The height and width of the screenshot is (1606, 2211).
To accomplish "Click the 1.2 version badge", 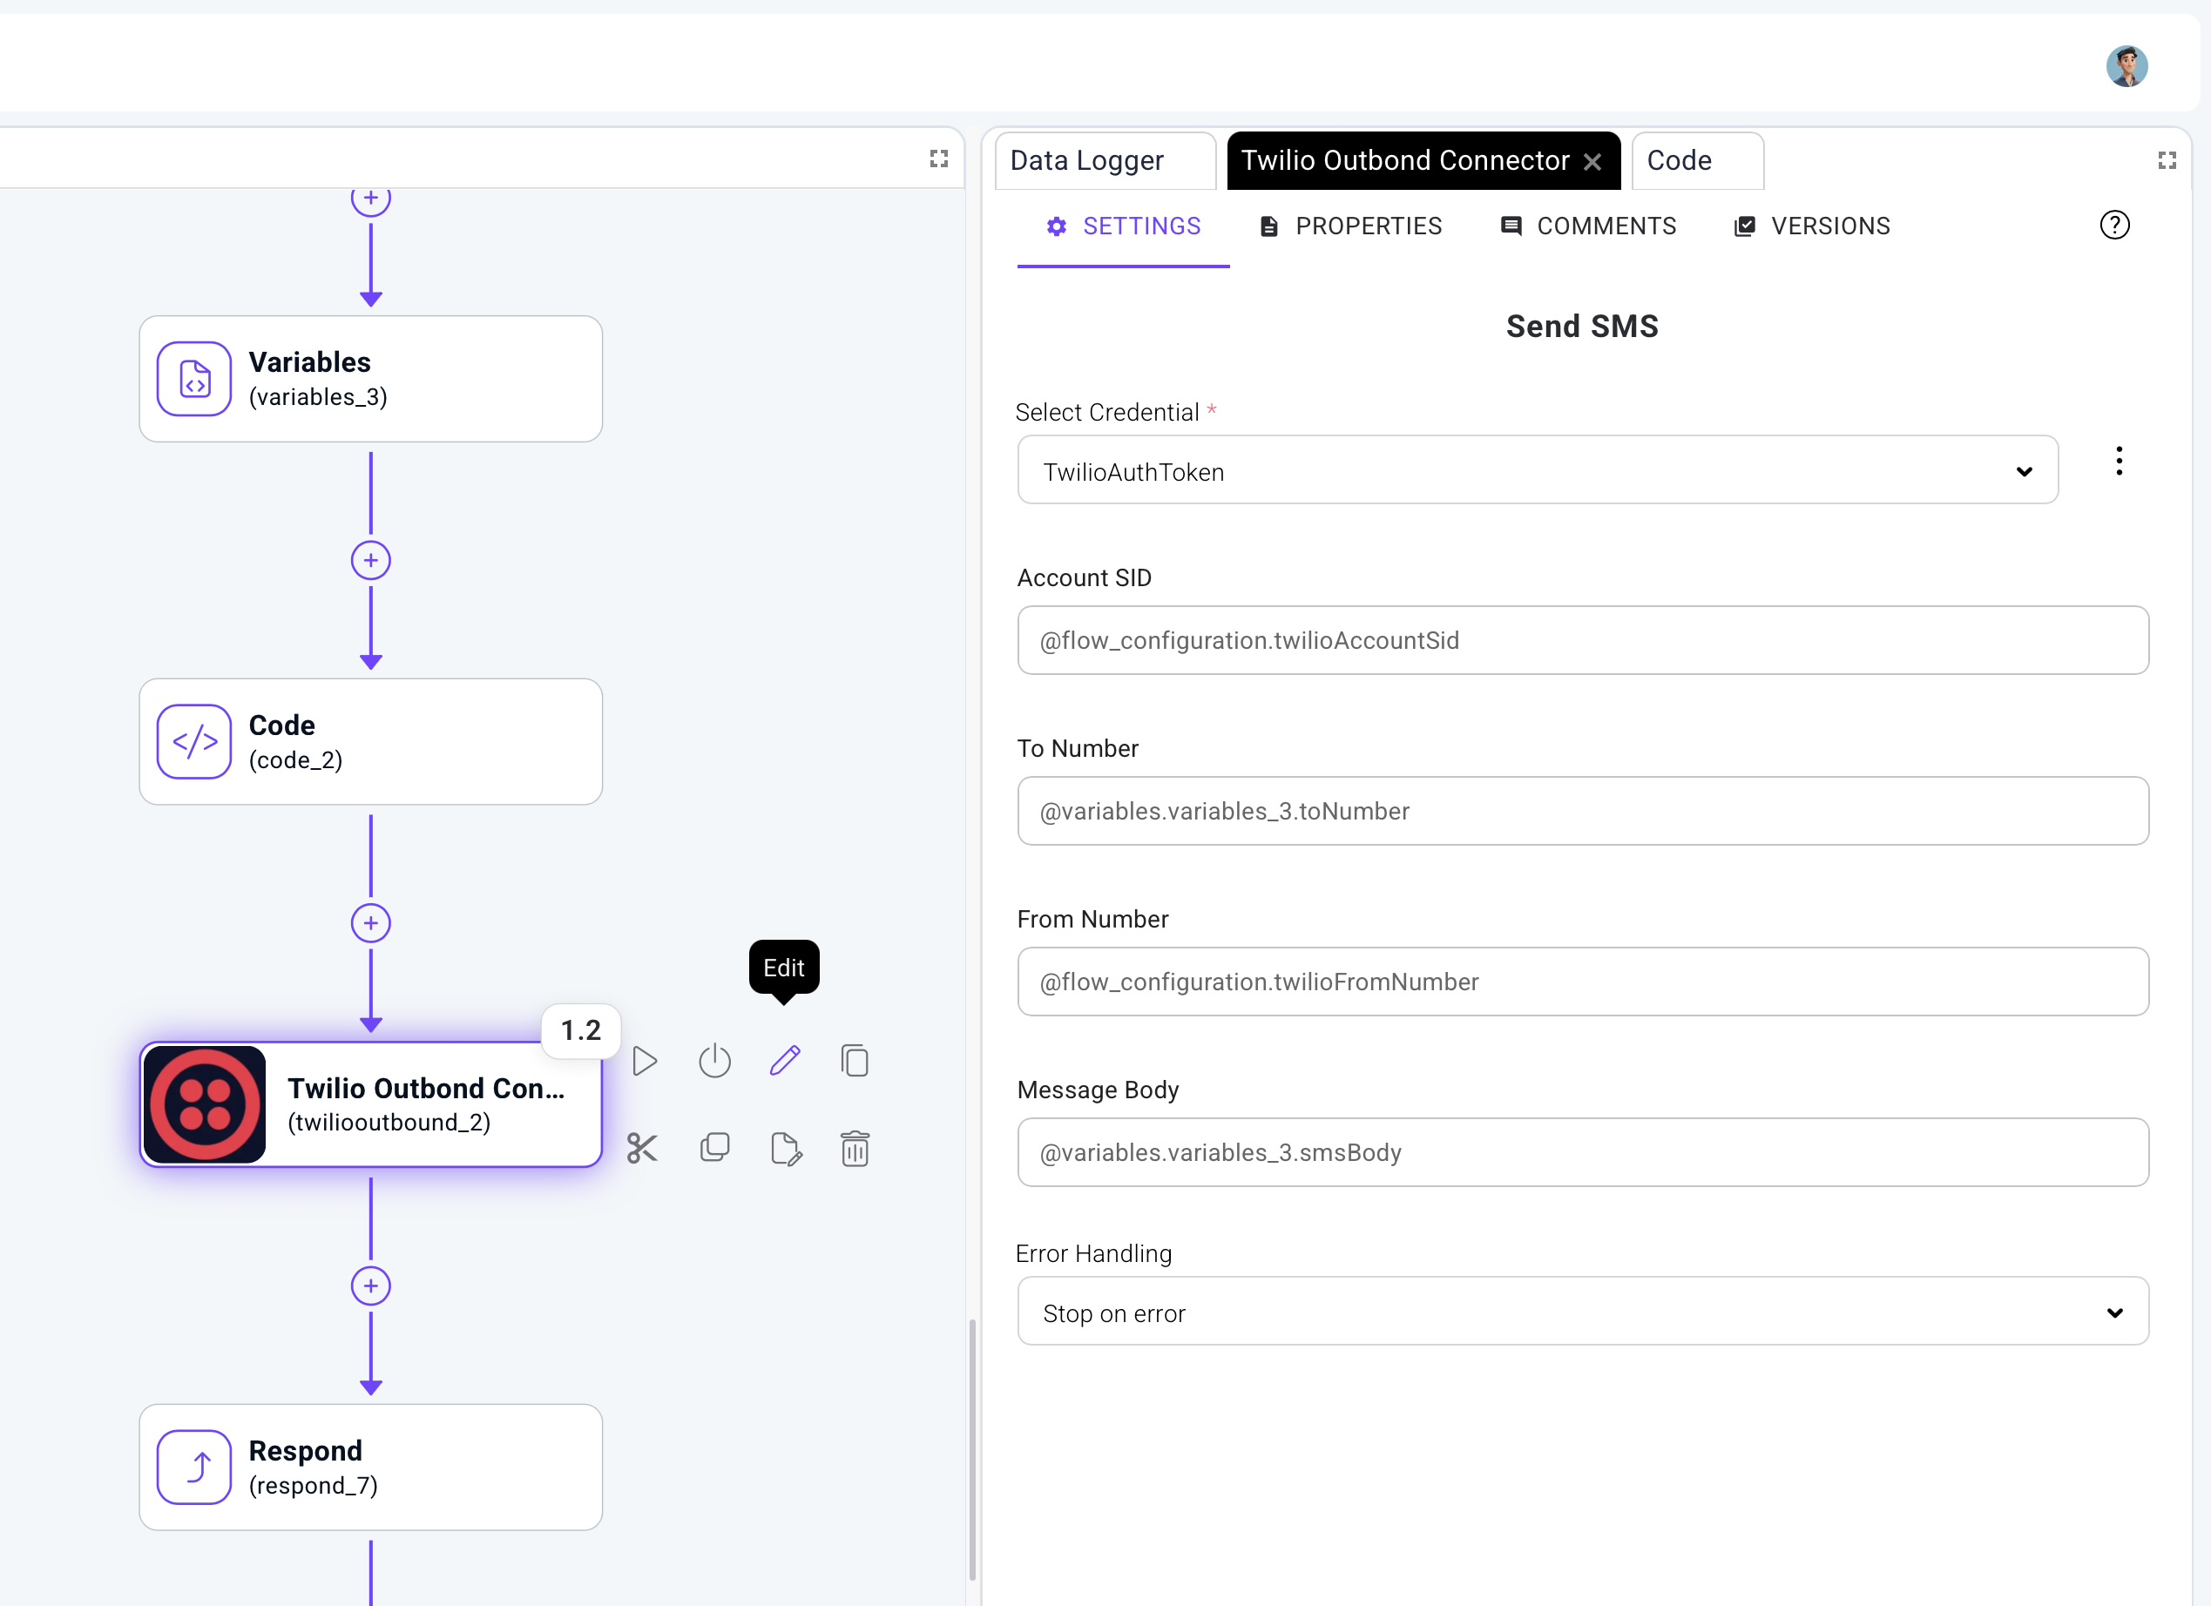I will coord(581,1030).
